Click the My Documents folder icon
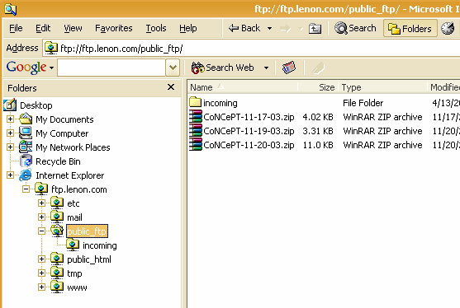 point(26,119)
